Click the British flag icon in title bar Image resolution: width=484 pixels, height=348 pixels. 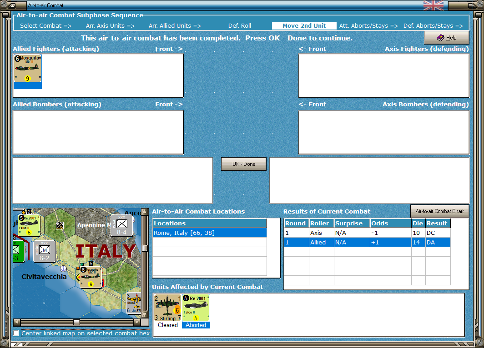(x=434, y=5)
